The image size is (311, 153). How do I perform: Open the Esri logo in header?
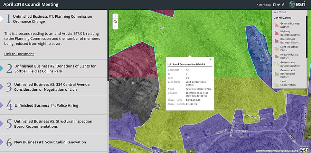click(x=297, y=4)
